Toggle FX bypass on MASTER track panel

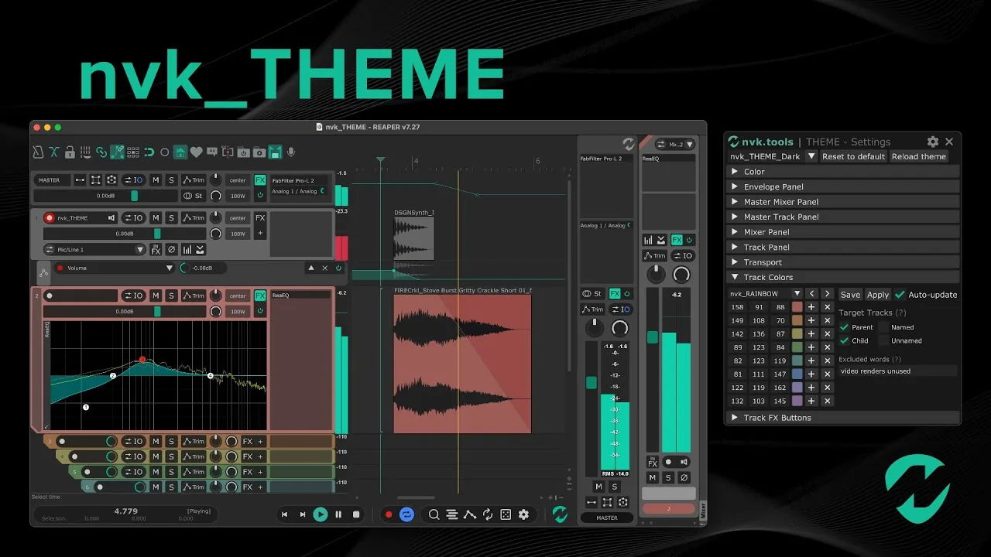pyautogui.click(x=260, y=195)
